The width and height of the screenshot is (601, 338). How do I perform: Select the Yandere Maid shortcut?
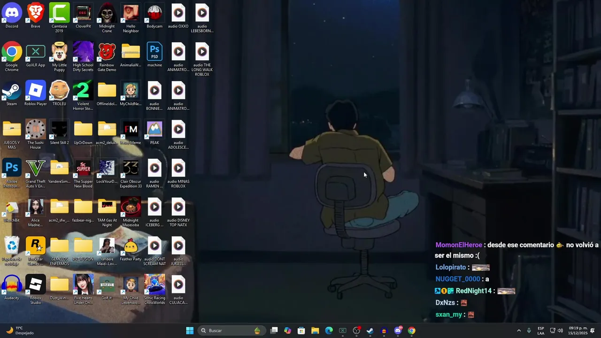point(107,252)
